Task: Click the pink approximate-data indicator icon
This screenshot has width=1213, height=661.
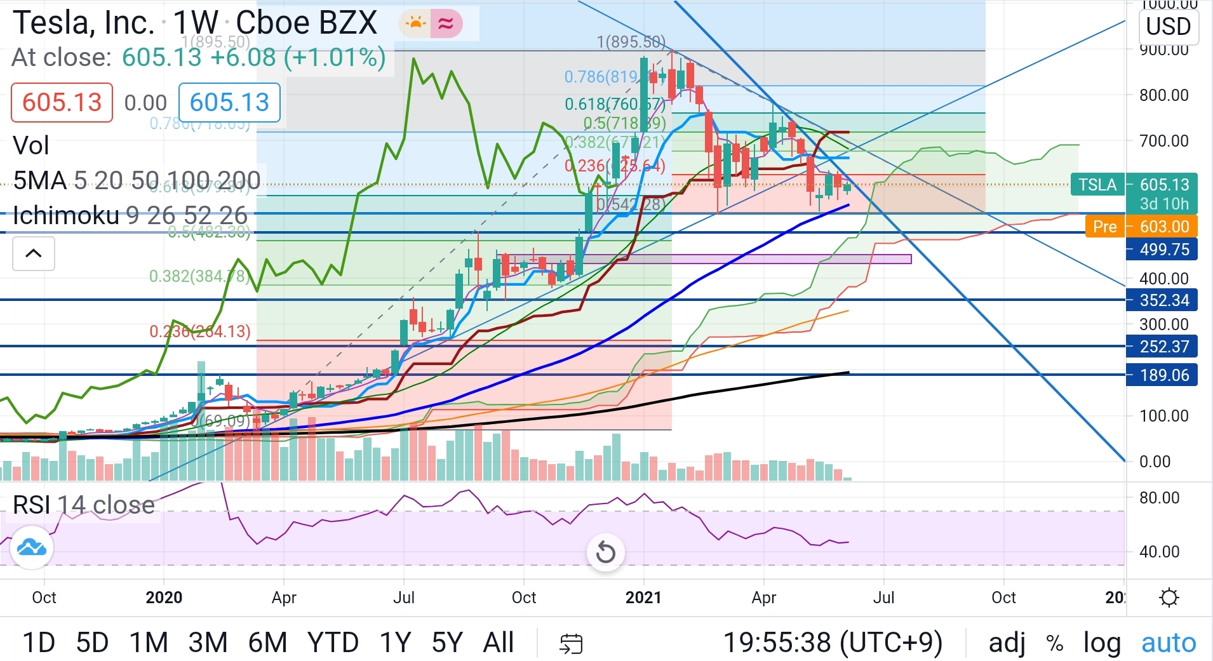Action: point(446,24)
